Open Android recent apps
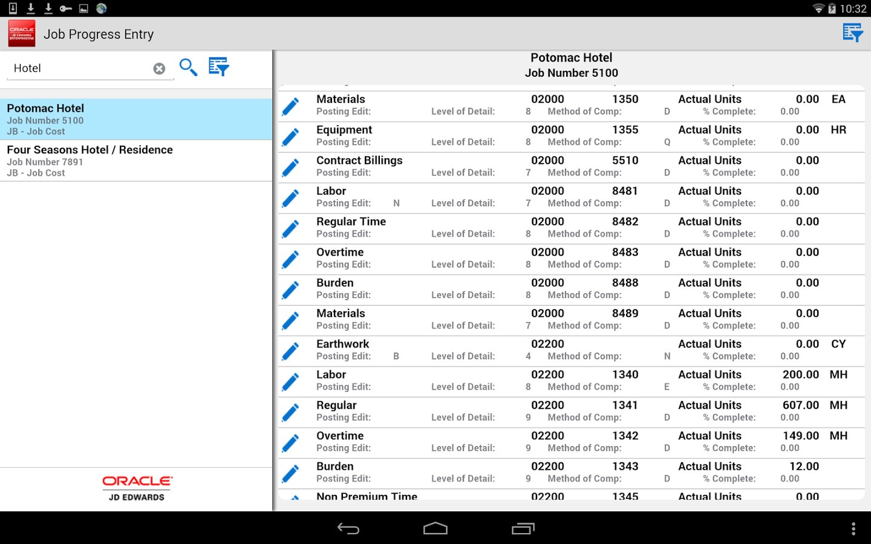The height and width of the screenshot is (544, 871). pos(523,528)
